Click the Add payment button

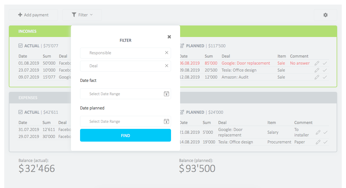[33, 15]
